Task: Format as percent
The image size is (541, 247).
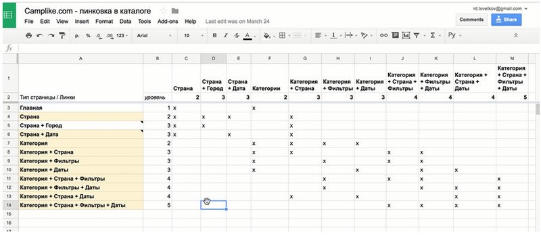Action: 88,35
